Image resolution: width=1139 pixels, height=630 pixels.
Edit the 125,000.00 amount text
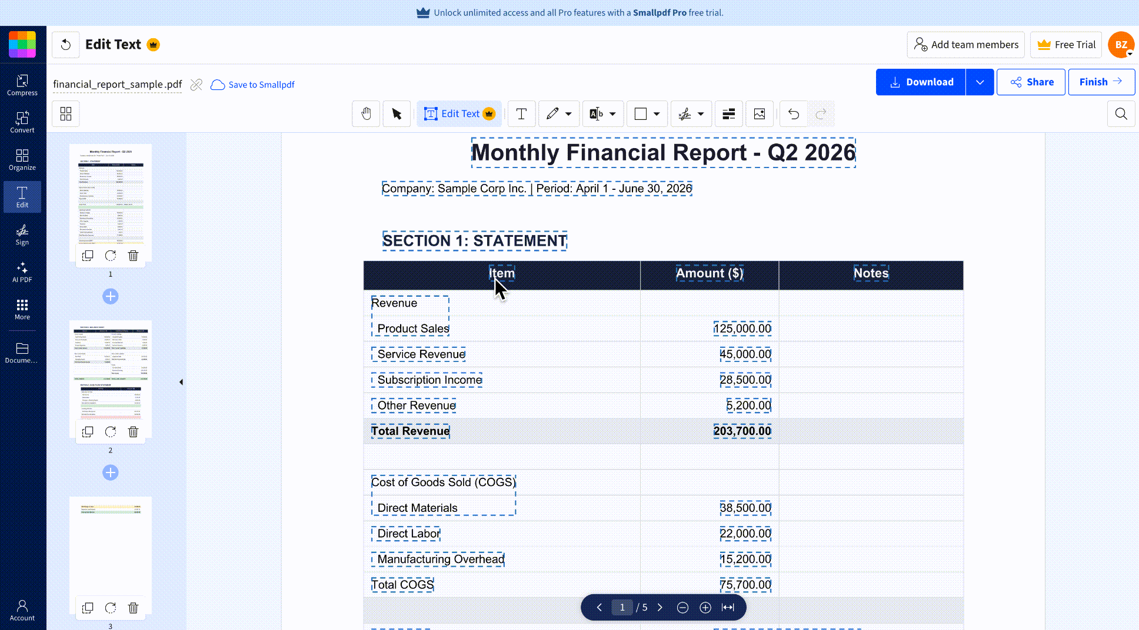[742, 329]
